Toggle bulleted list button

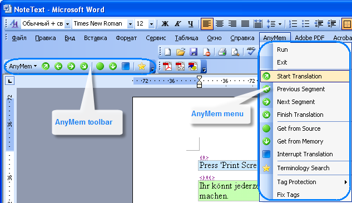[x=306, y=23]
